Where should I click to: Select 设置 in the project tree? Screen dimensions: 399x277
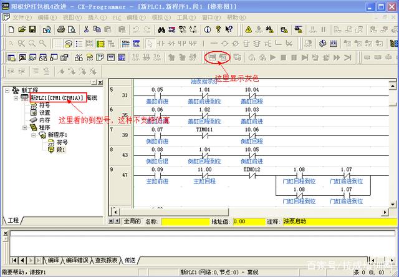(x=44, y=112)
